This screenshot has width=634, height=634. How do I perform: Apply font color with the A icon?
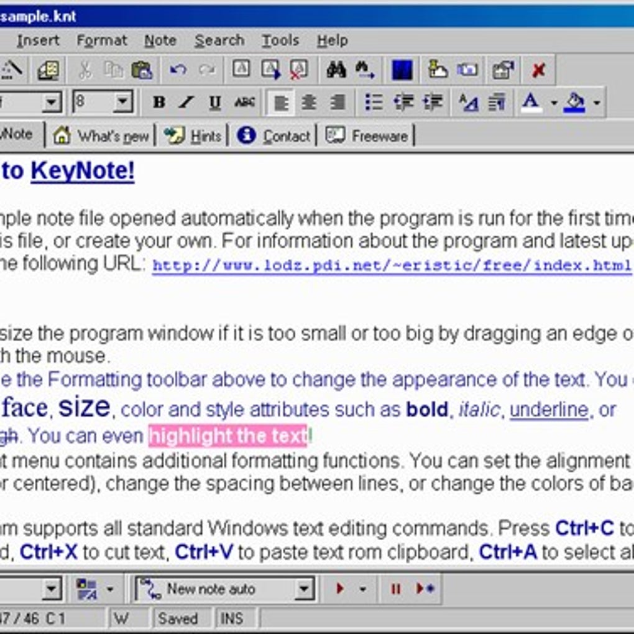pos(531,103)
